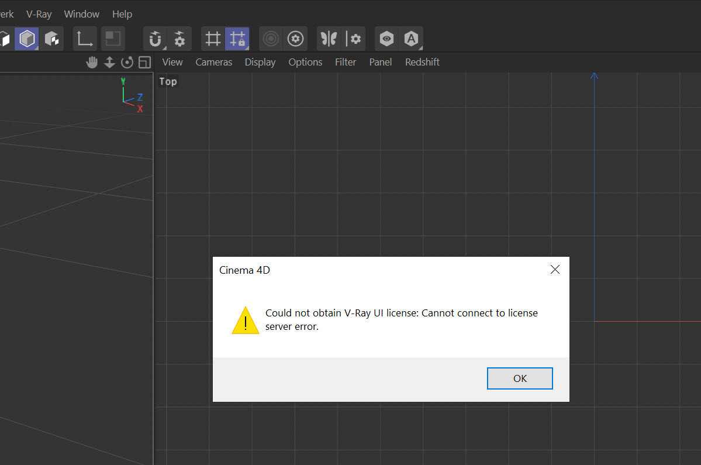Open the Window menu
Screen dimensions: 701x465
(82, 14)
